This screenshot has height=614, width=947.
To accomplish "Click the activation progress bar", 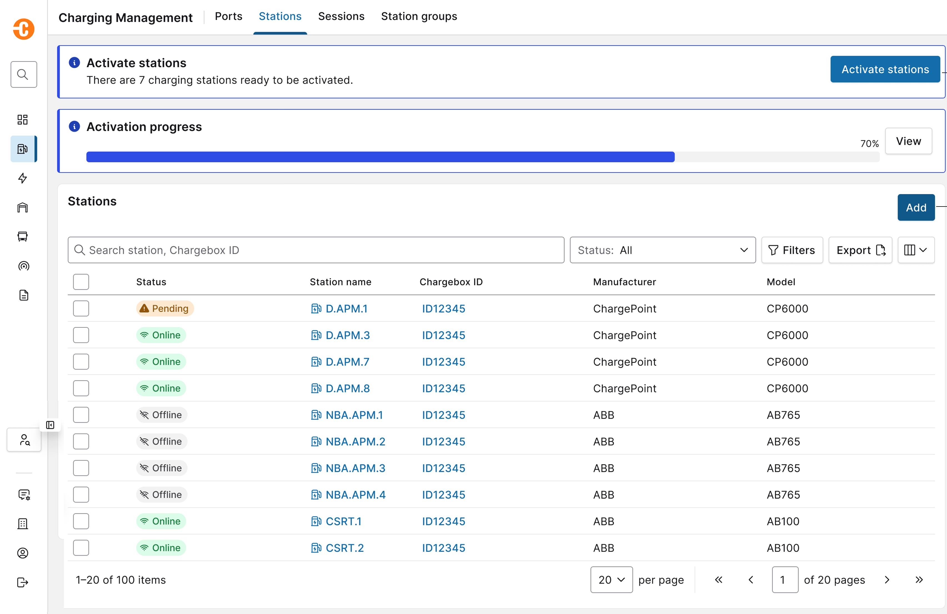I will 483,157.
